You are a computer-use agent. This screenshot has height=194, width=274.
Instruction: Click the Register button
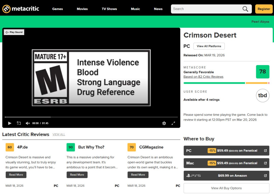point(264,9)
